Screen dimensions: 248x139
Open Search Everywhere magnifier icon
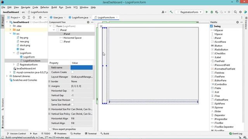(x=235, y=12)
